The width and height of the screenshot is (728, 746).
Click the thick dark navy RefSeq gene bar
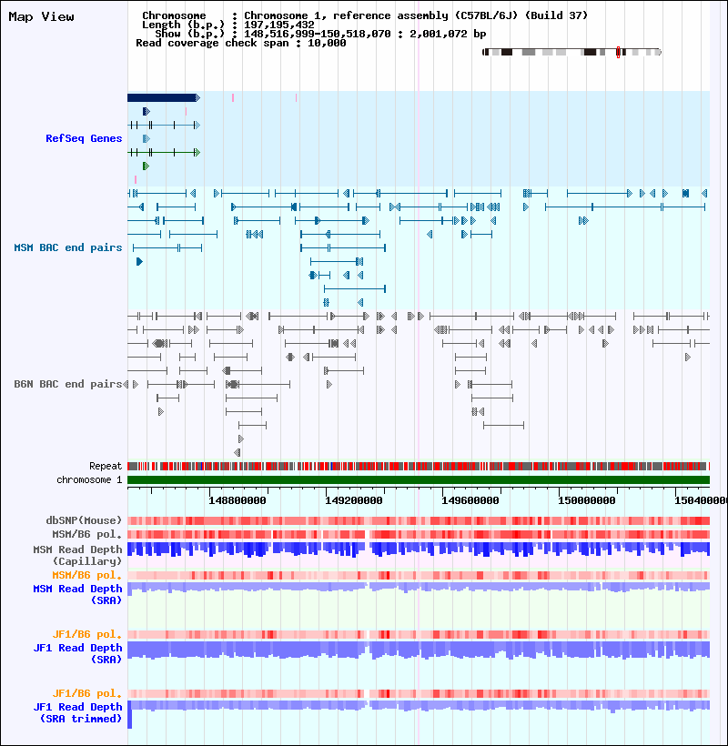164,97
